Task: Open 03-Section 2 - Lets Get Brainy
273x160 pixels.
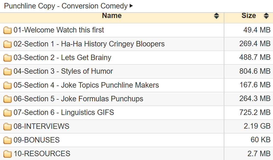Action: click(62, 58)
